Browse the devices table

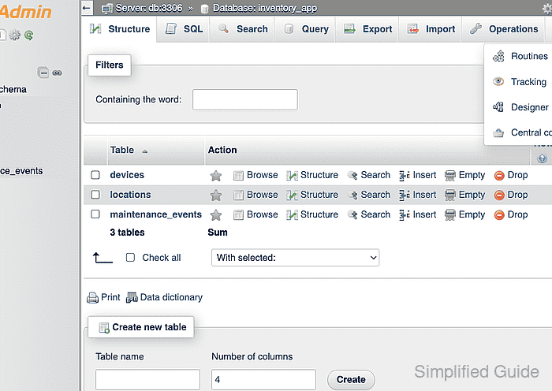(255, 175)
